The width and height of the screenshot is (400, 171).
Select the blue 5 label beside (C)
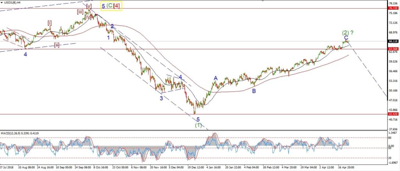(103, 6)
